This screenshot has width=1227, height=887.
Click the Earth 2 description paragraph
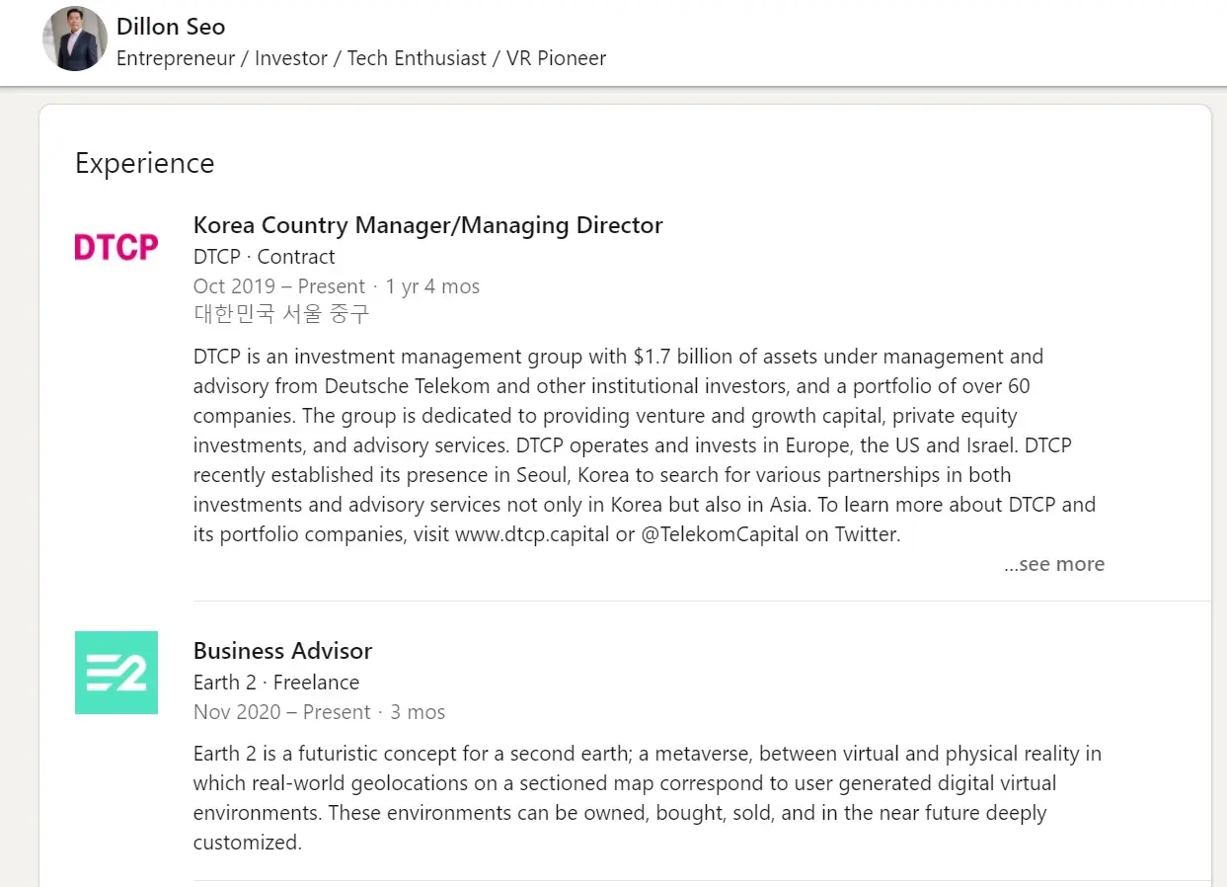click(648, 798)
